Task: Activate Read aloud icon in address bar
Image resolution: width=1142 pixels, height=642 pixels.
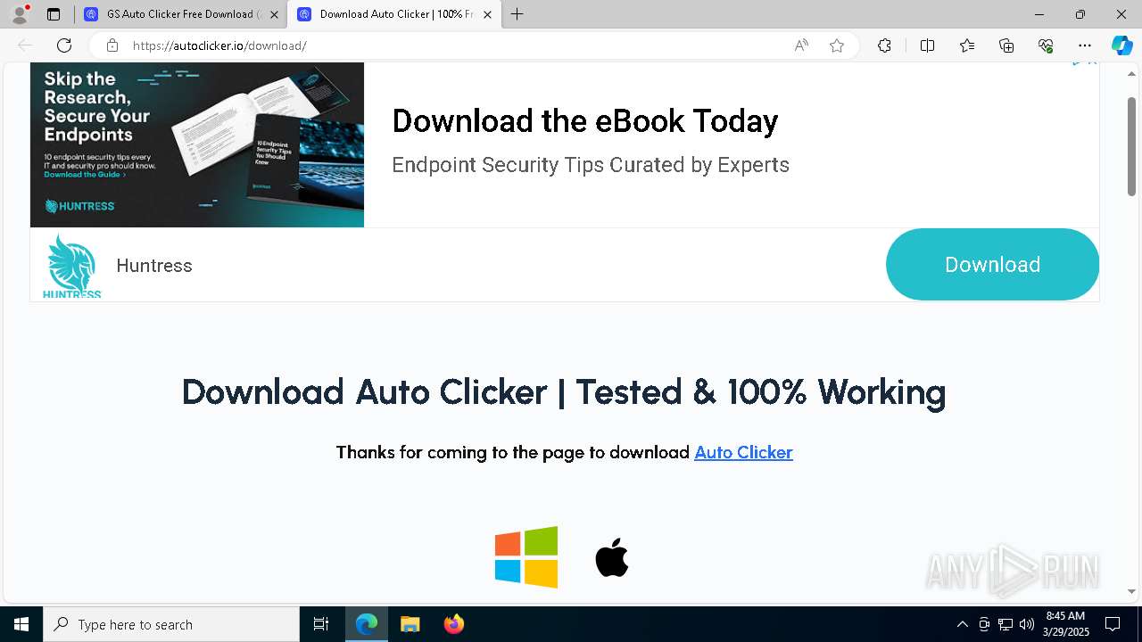Action: [801, 45]
